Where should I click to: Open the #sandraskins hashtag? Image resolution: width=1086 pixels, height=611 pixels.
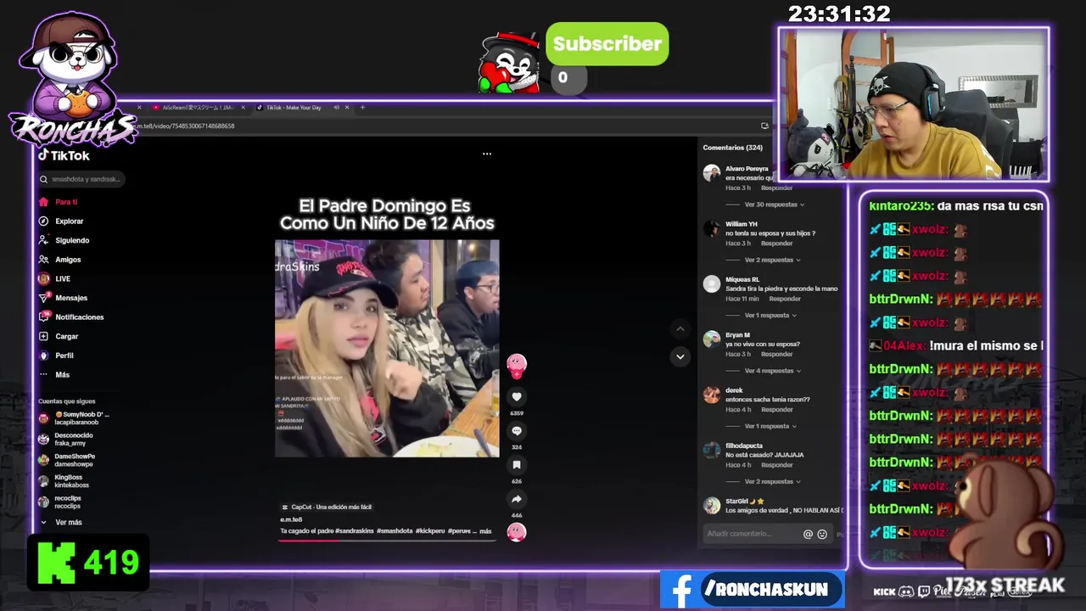point(355,531)
